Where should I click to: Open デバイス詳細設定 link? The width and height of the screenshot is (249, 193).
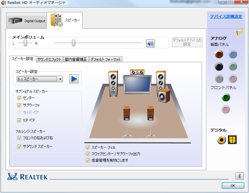point(226,16)
